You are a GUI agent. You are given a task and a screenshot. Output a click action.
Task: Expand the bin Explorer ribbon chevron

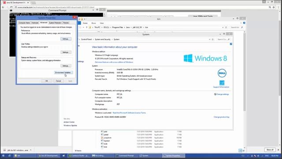[241, 23]
